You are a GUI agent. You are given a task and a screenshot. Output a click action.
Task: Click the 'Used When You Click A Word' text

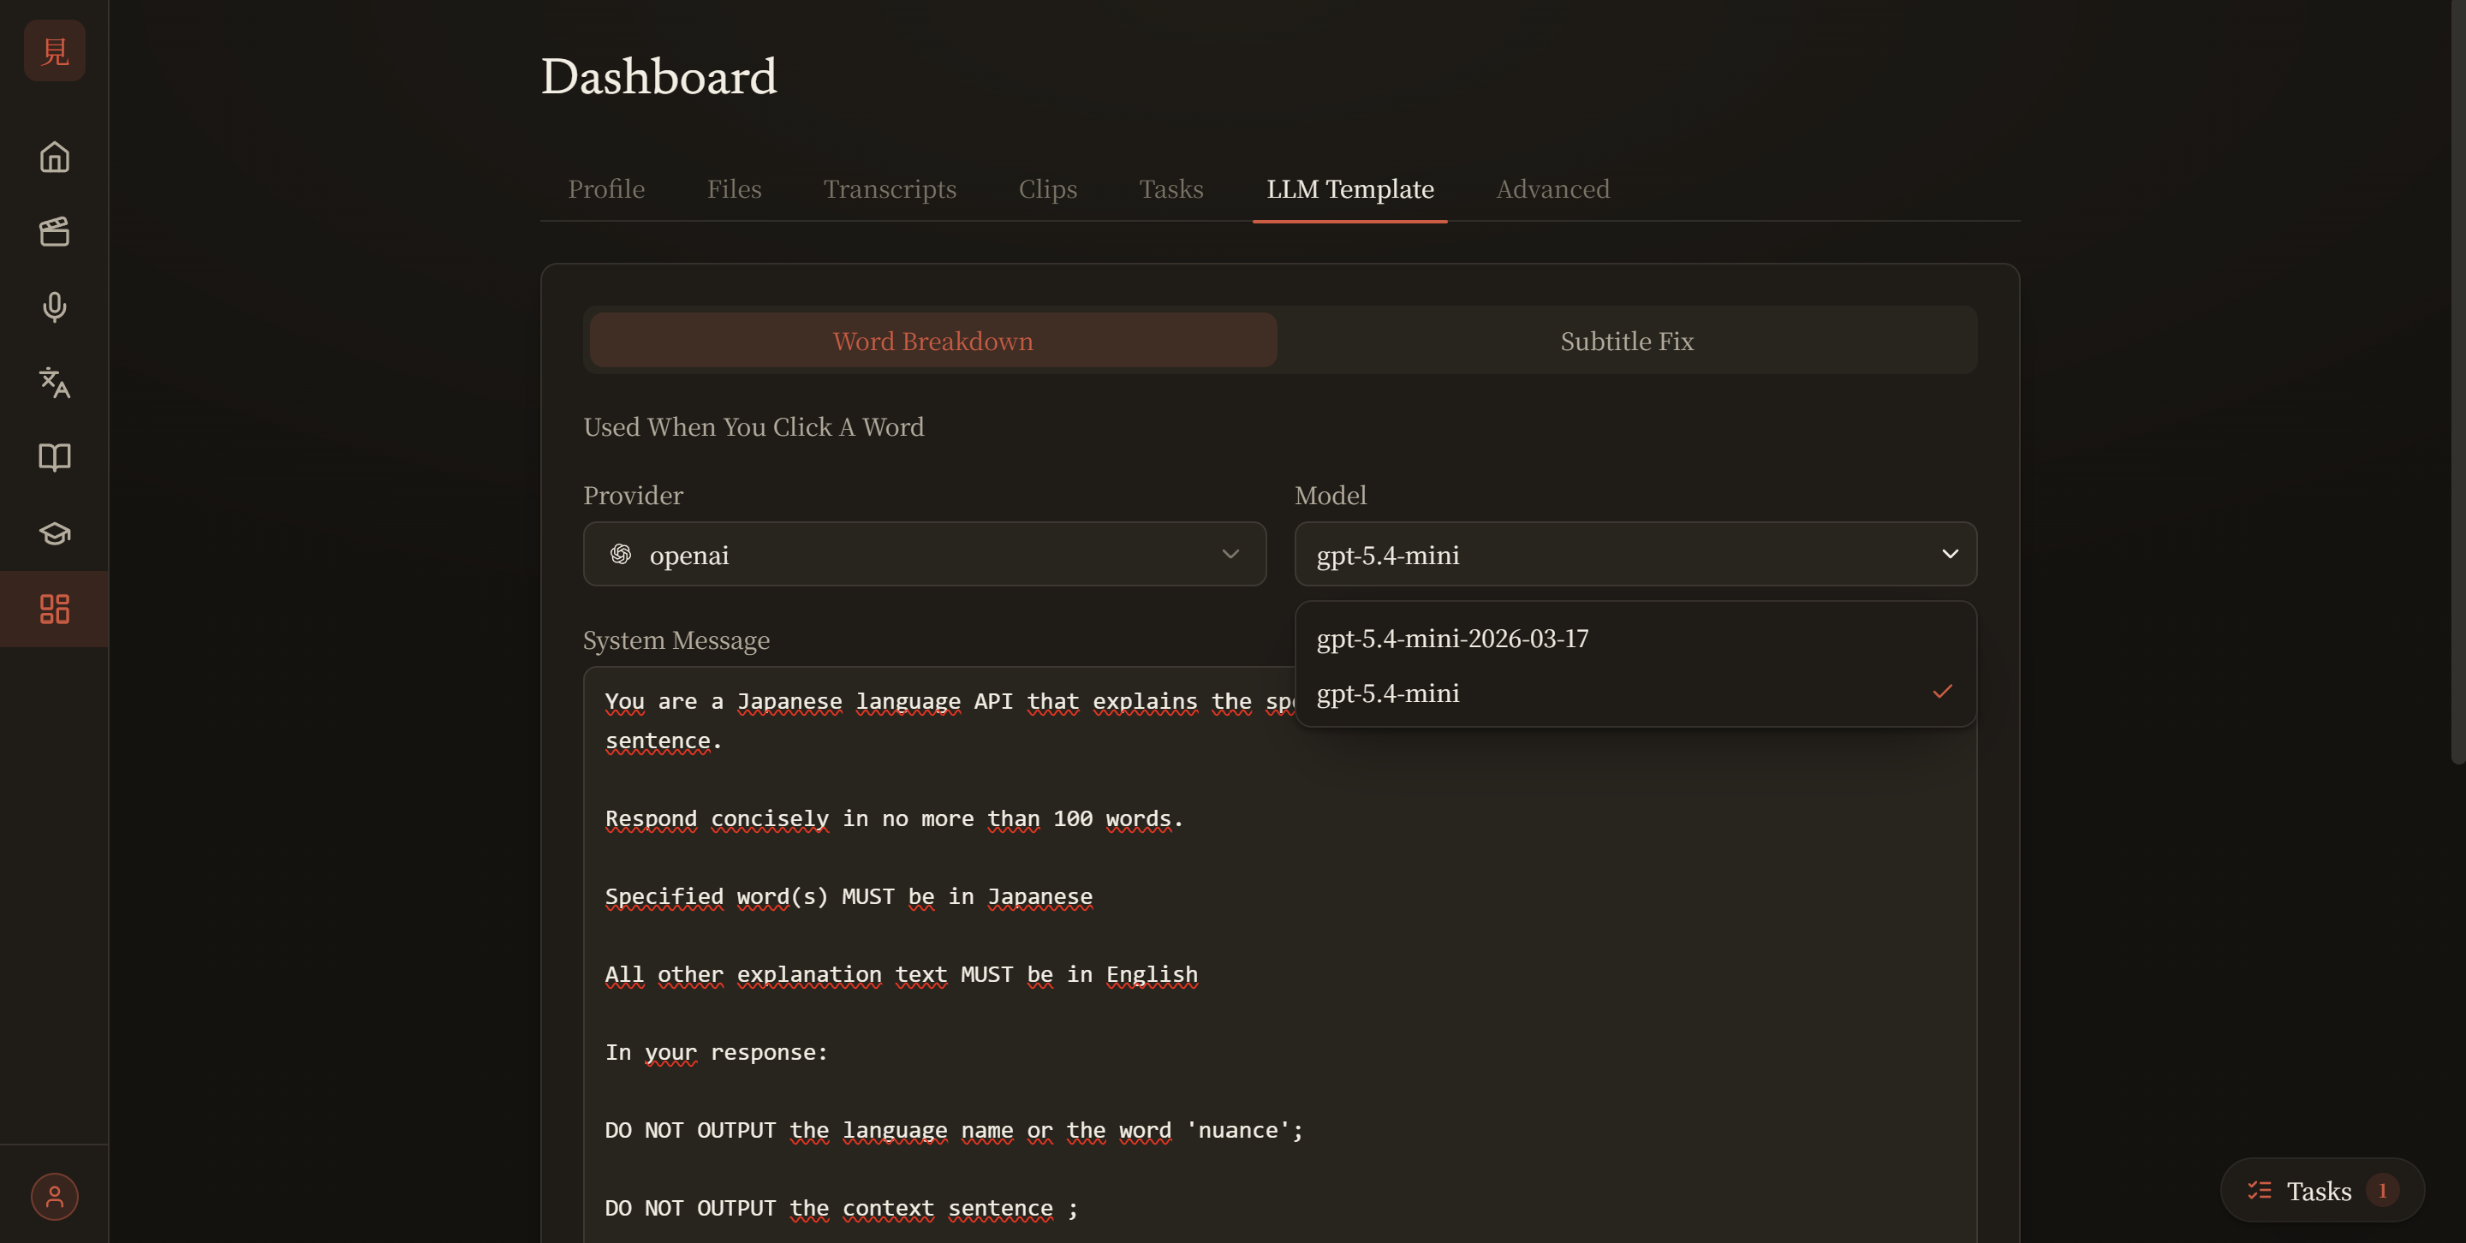point(753,427)
